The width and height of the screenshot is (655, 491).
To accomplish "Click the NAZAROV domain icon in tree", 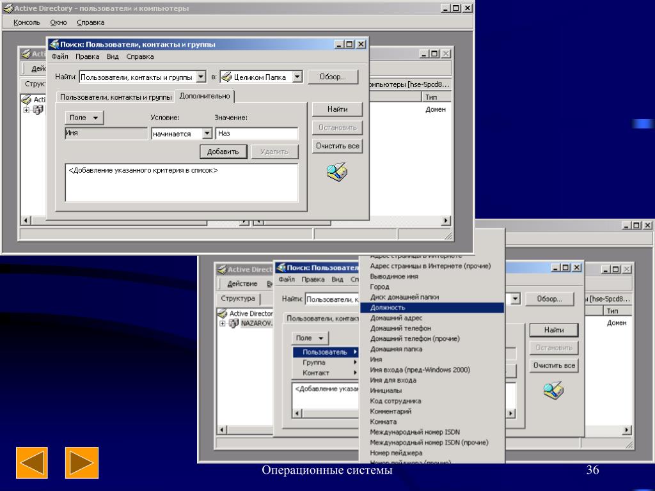I will coord(234,323).
